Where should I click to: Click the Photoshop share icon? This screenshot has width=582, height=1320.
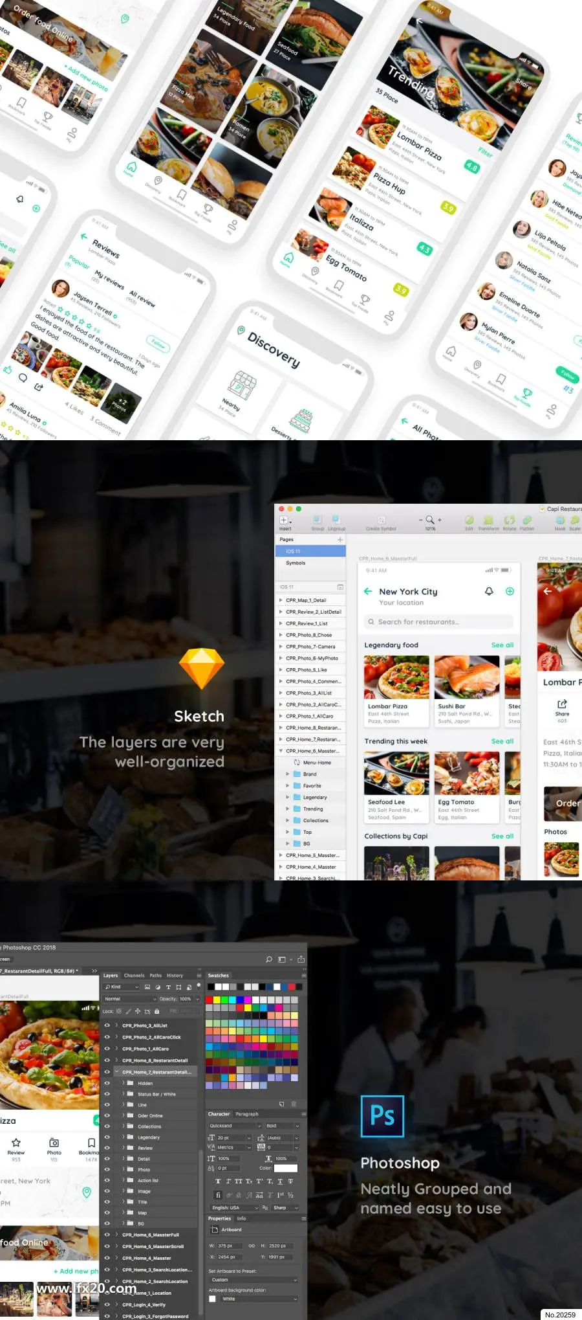point(301,959)
